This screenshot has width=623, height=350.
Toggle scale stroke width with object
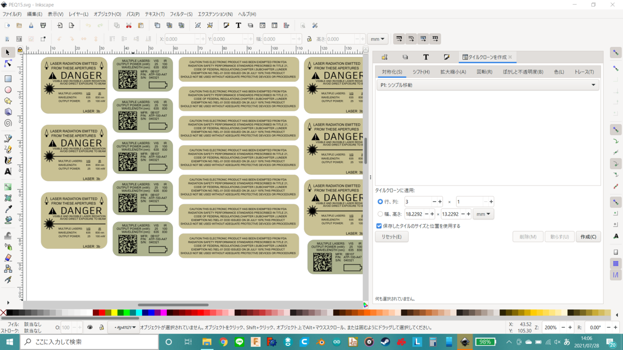click(x=399, y=39)
